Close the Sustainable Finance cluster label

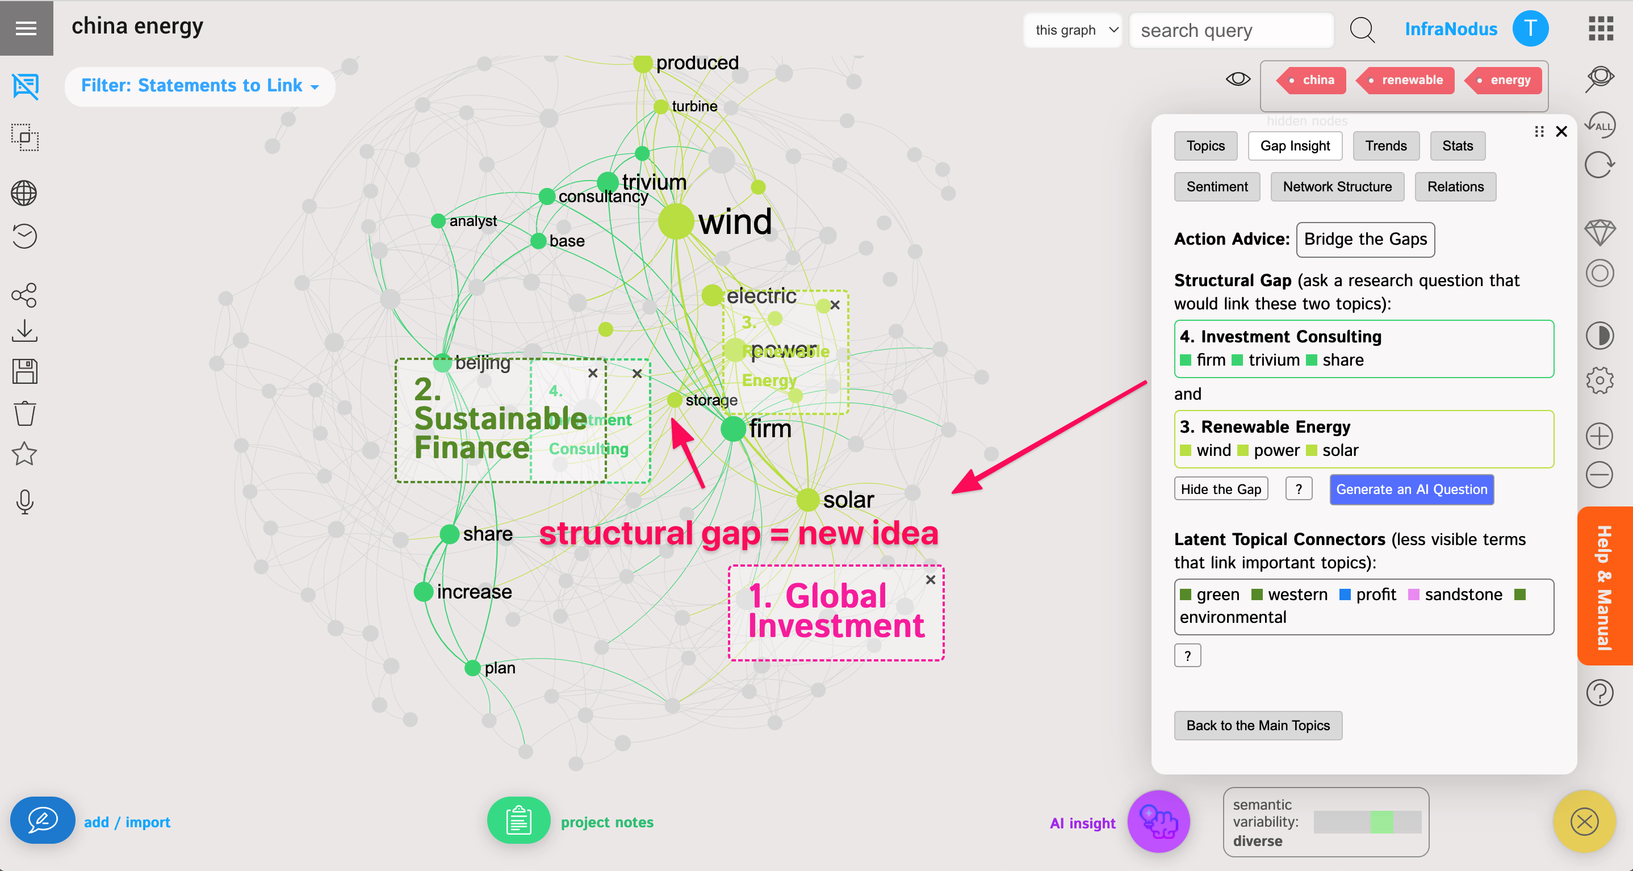click(x=593, y=372)
